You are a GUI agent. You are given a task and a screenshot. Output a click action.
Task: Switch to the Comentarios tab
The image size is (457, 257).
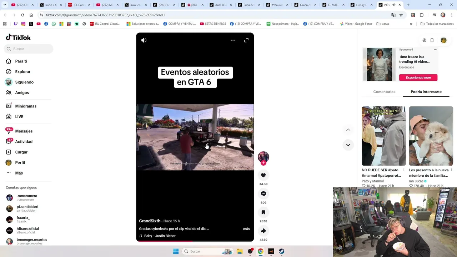[x=384, y=92]
